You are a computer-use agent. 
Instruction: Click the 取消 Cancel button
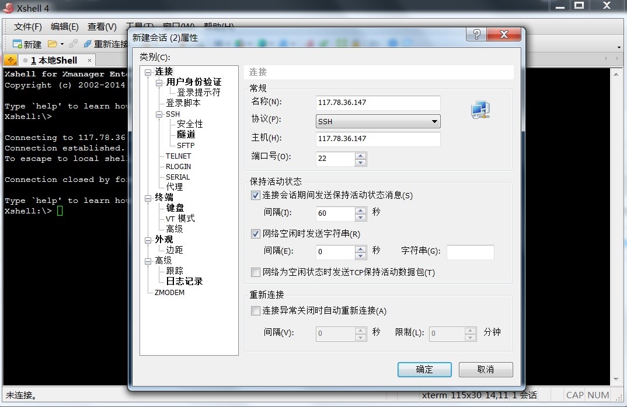coord(486,370)
